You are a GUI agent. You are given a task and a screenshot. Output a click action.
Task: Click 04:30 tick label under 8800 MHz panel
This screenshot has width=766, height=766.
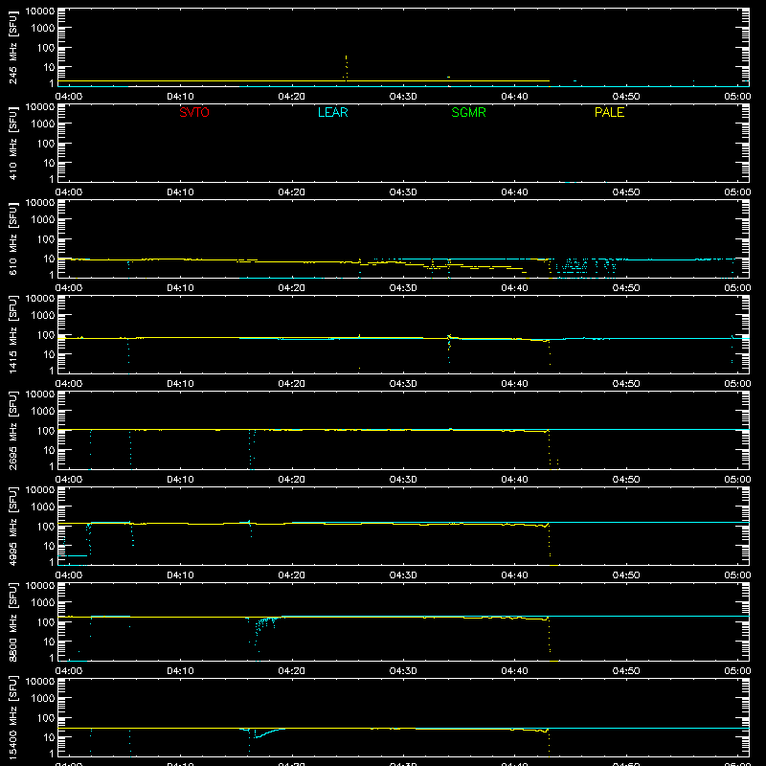click(x=403, y=671)
